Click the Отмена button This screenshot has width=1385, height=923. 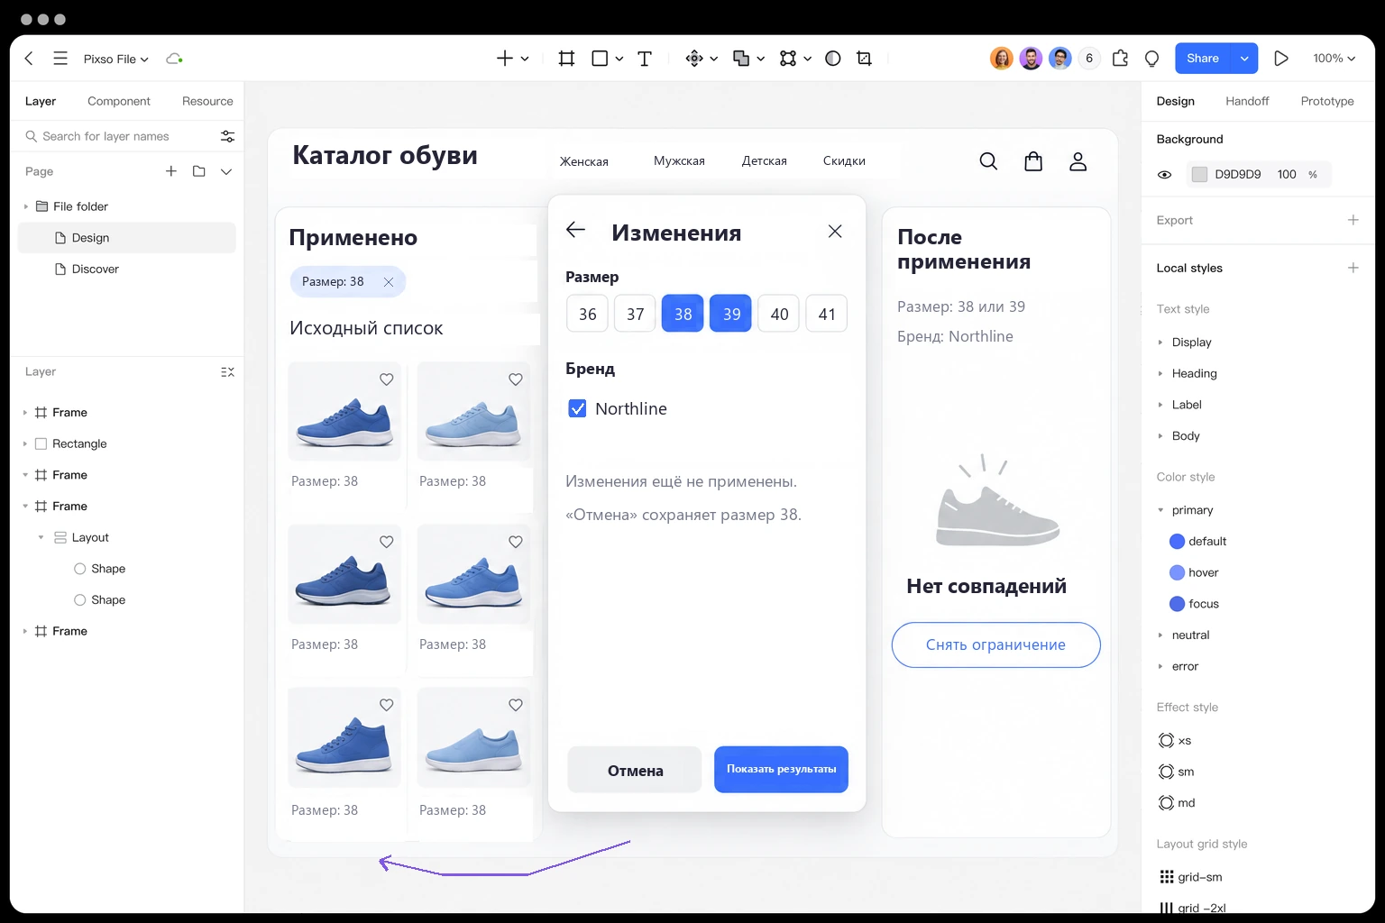coord(635,770)
